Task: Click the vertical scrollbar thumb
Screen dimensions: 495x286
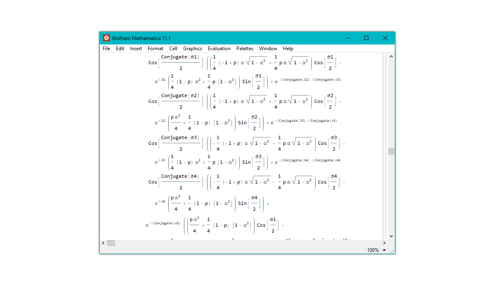Action: [391, 151]
